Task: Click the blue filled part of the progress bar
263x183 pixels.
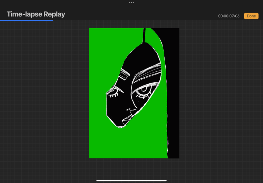Action: (x=26, y=20)
